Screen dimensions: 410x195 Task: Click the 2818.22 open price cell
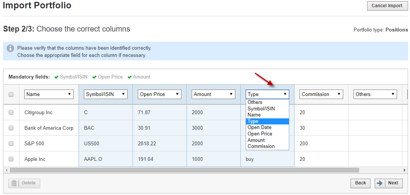point(159,143)
